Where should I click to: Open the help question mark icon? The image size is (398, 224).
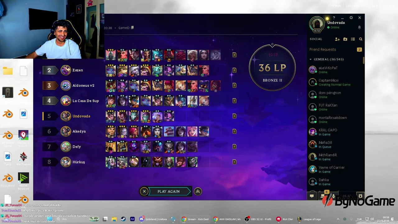(x=334, y=18)
